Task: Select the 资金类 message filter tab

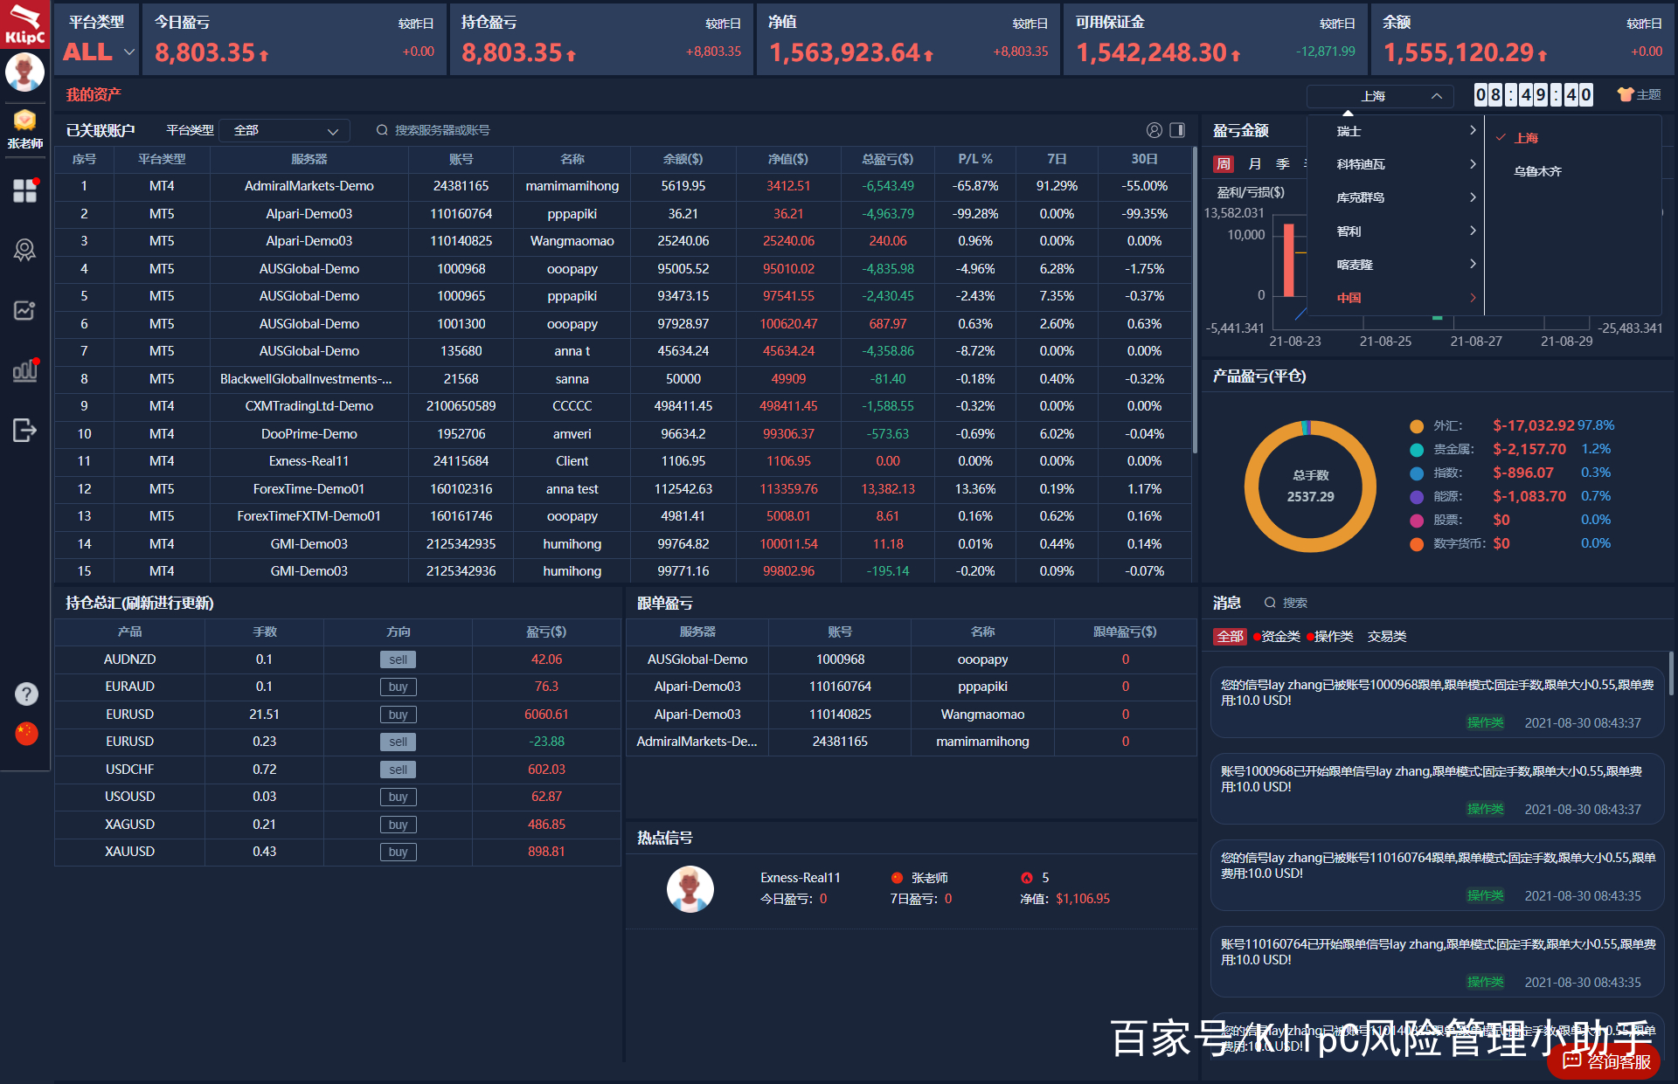Action: coord(1279,637)
